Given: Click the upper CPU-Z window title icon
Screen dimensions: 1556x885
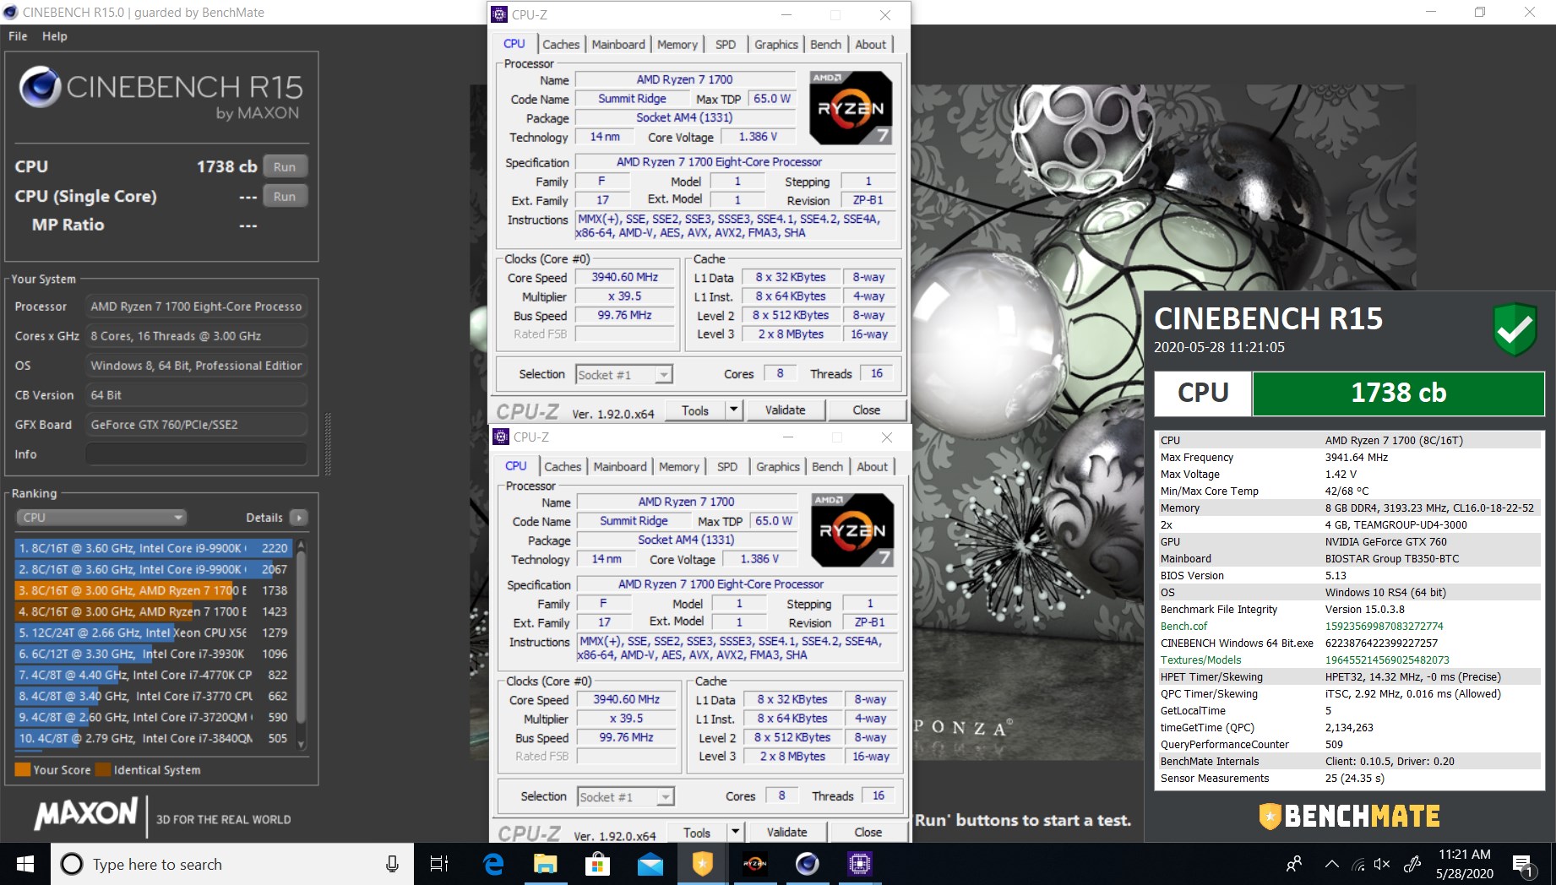Looking at the screenshot, I should point(499,14).
